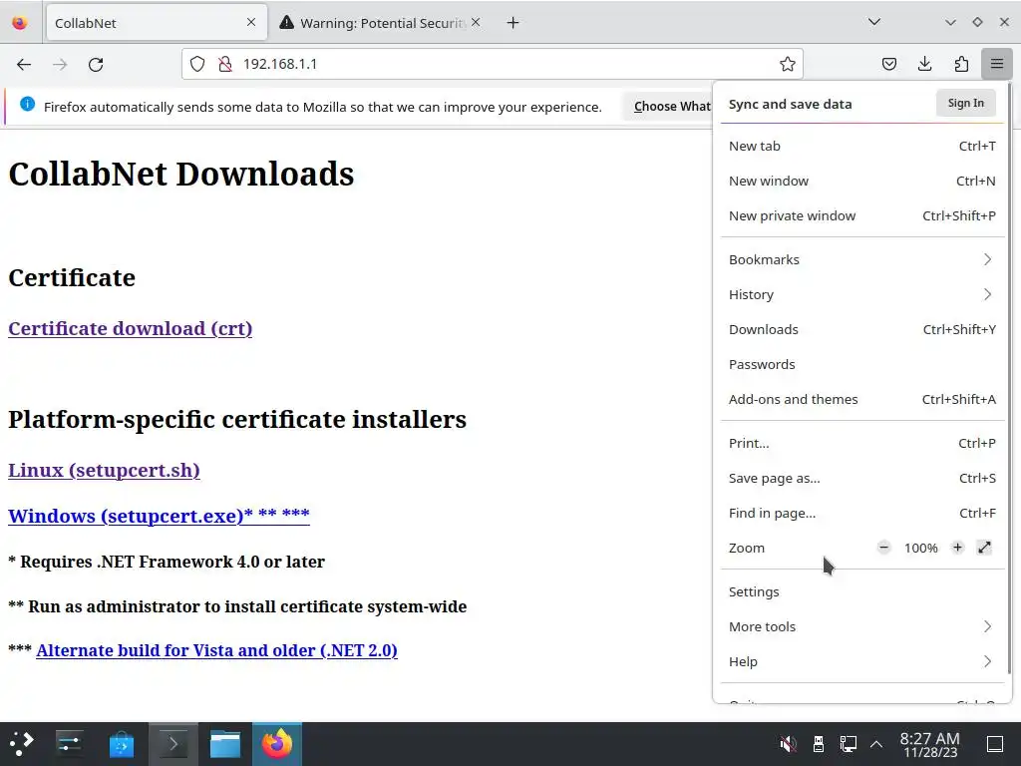Open the file manager taskbar icon
The height and width of the screenshot is (766, 1021).
[x=225, y=744]
